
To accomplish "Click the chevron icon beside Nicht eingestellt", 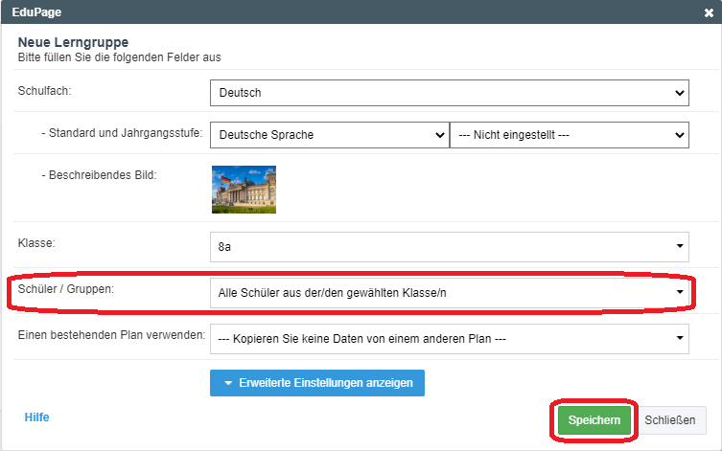I will coord(679,135).
